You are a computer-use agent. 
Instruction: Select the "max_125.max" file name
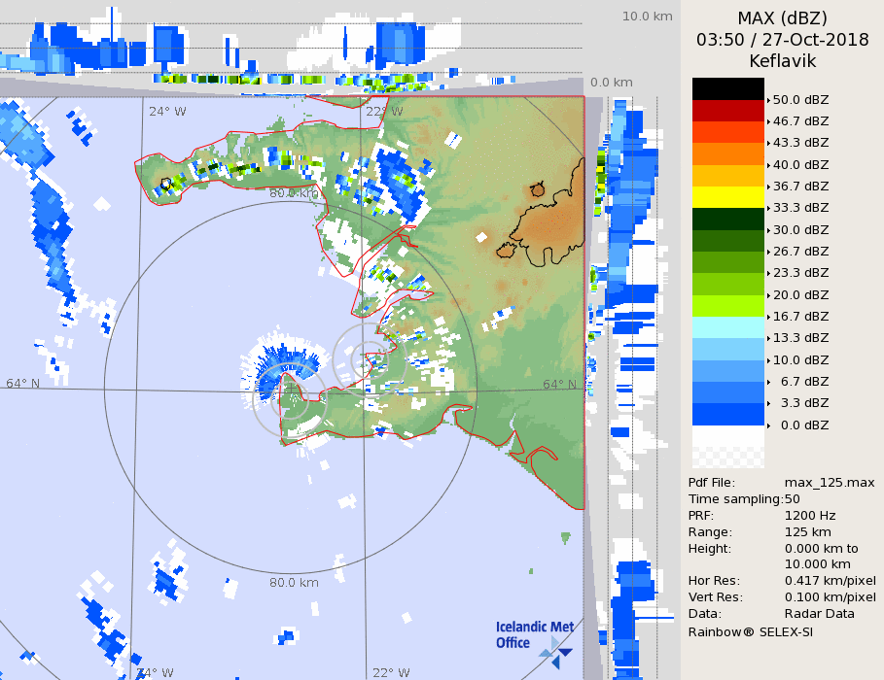(x=830, y=483)
